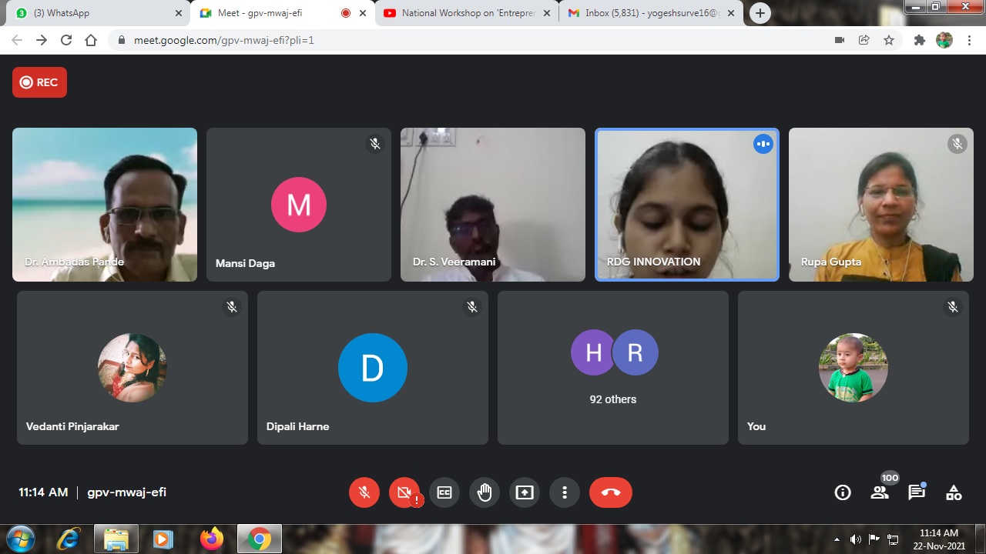986x554 pixels.
Task: Show the participants list of 100 people
Action: [880, 492]
